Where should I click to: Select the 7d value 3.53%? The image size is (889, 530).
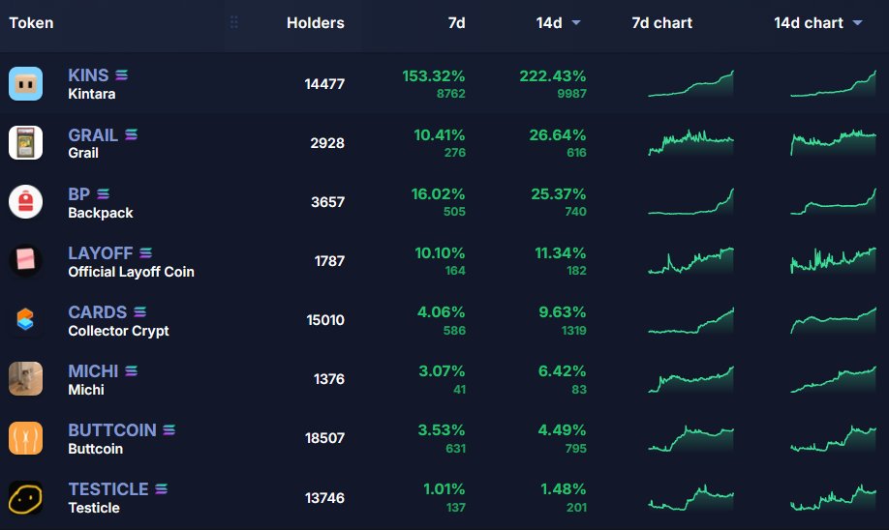[x=441, y=429]
